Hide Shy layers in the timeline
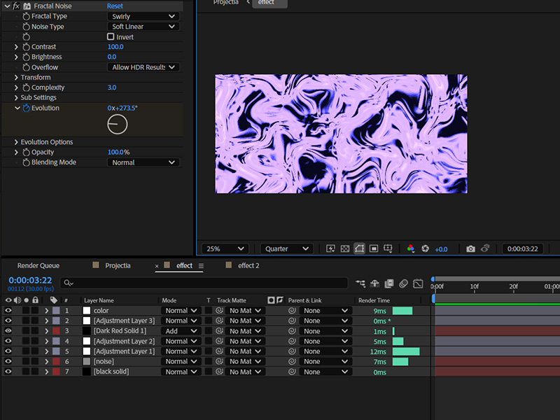Screen dimensions: 560x420 (x=375, y=283)
